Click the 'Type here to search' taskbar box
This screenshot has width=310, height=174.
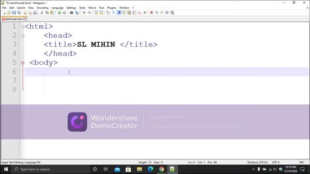point(50,169)
